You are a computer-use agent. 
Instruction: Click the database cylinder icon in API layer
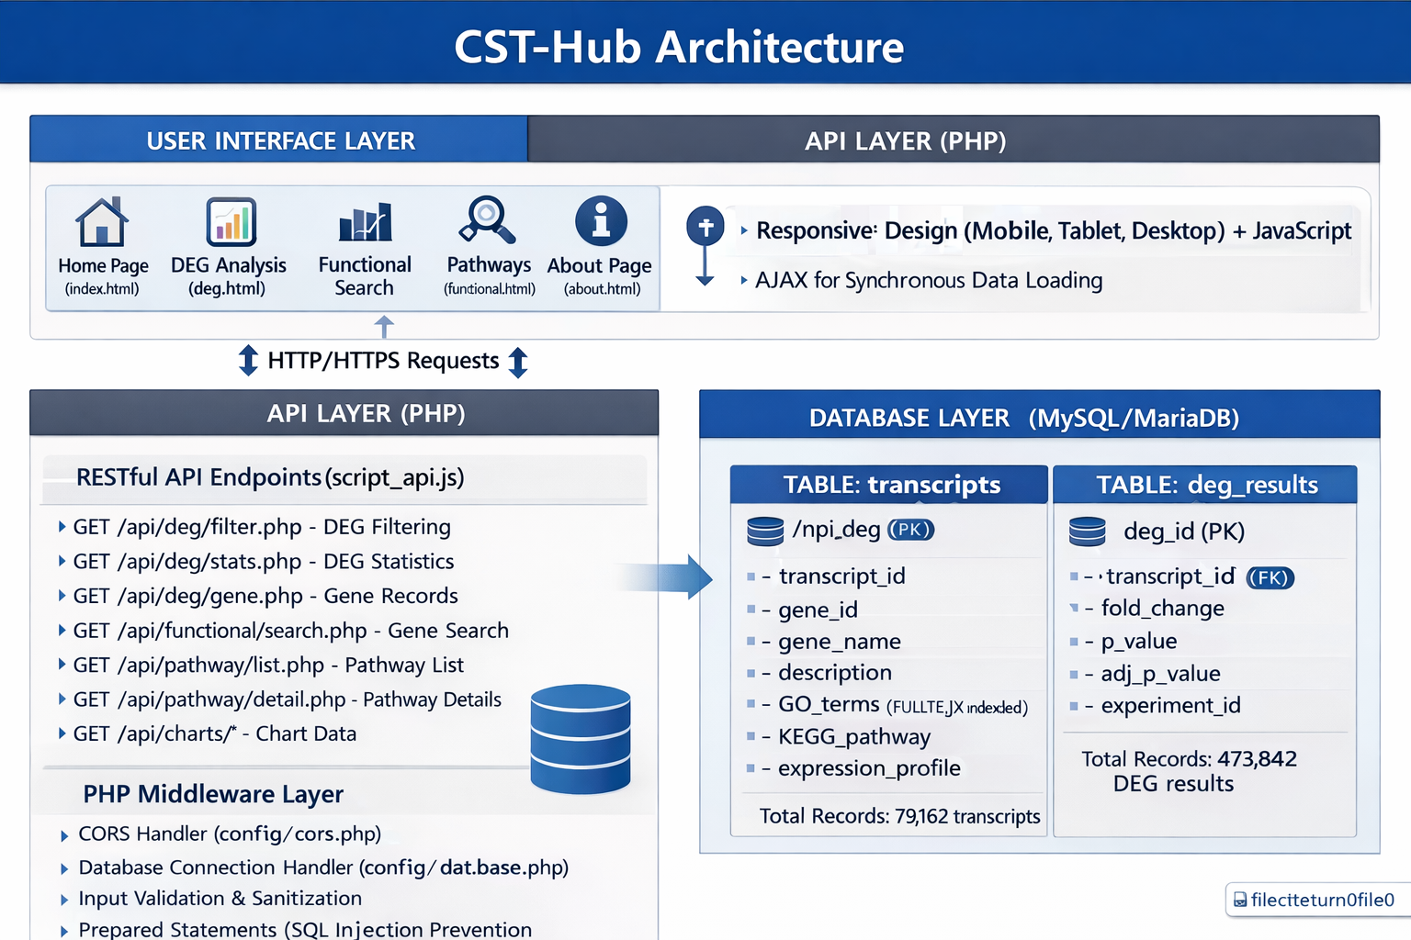580,739
